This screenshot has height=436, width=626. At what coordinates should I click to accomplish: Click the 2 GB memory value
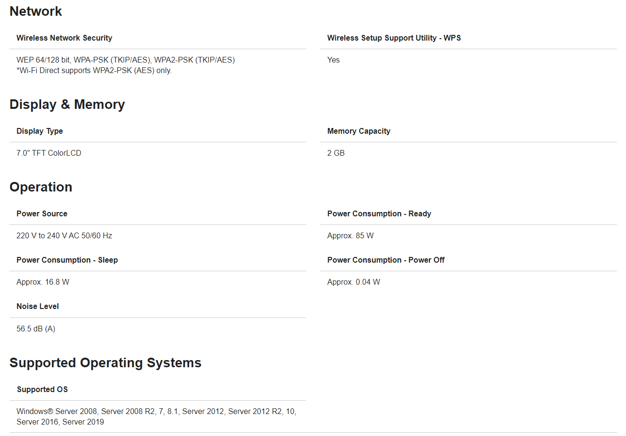(336, 153)
